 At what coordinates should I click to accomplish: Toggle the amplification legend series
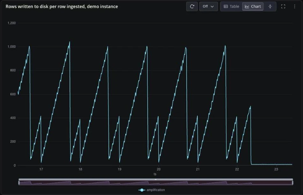coord(152,190)
